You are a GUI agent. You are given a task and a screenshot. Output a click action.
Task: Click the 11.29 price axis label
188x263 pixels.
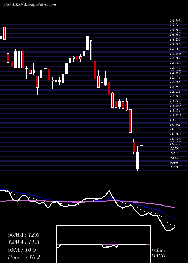tap(175, 115)
